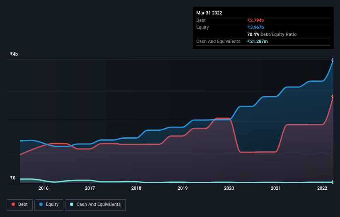Click the 2019 axis label
This screenshot has width=340, height=217.
point(183,188)
